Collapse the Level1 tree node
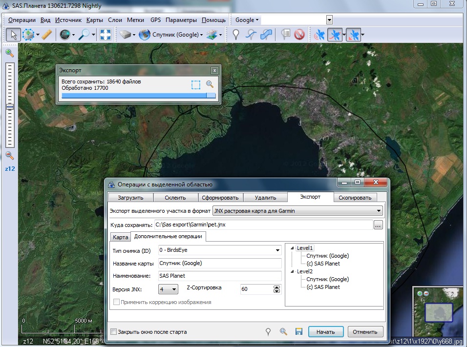 [x=292, y=248]
